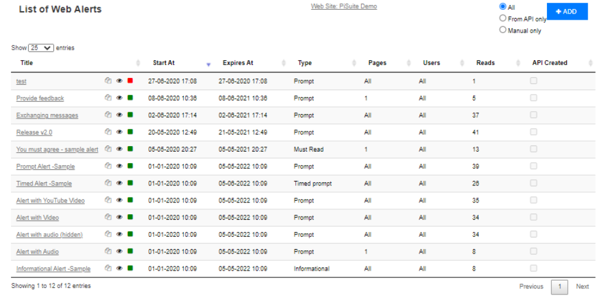Select the Manual only filter option

coord(503,29)
